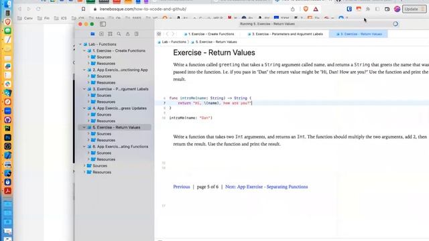Viewport: 429px width, 241px height.
Task: Toggle the Xcode navigator sidebar button
Action: [x=103, y=24]
